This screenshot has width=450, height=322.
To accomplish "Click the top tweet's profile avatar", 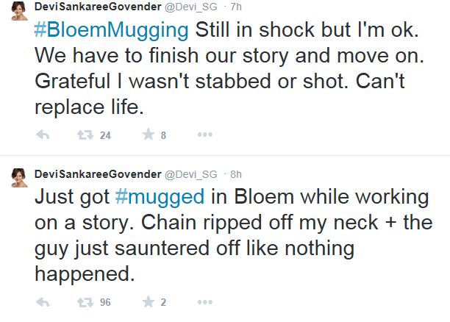I will coord(20,10).
